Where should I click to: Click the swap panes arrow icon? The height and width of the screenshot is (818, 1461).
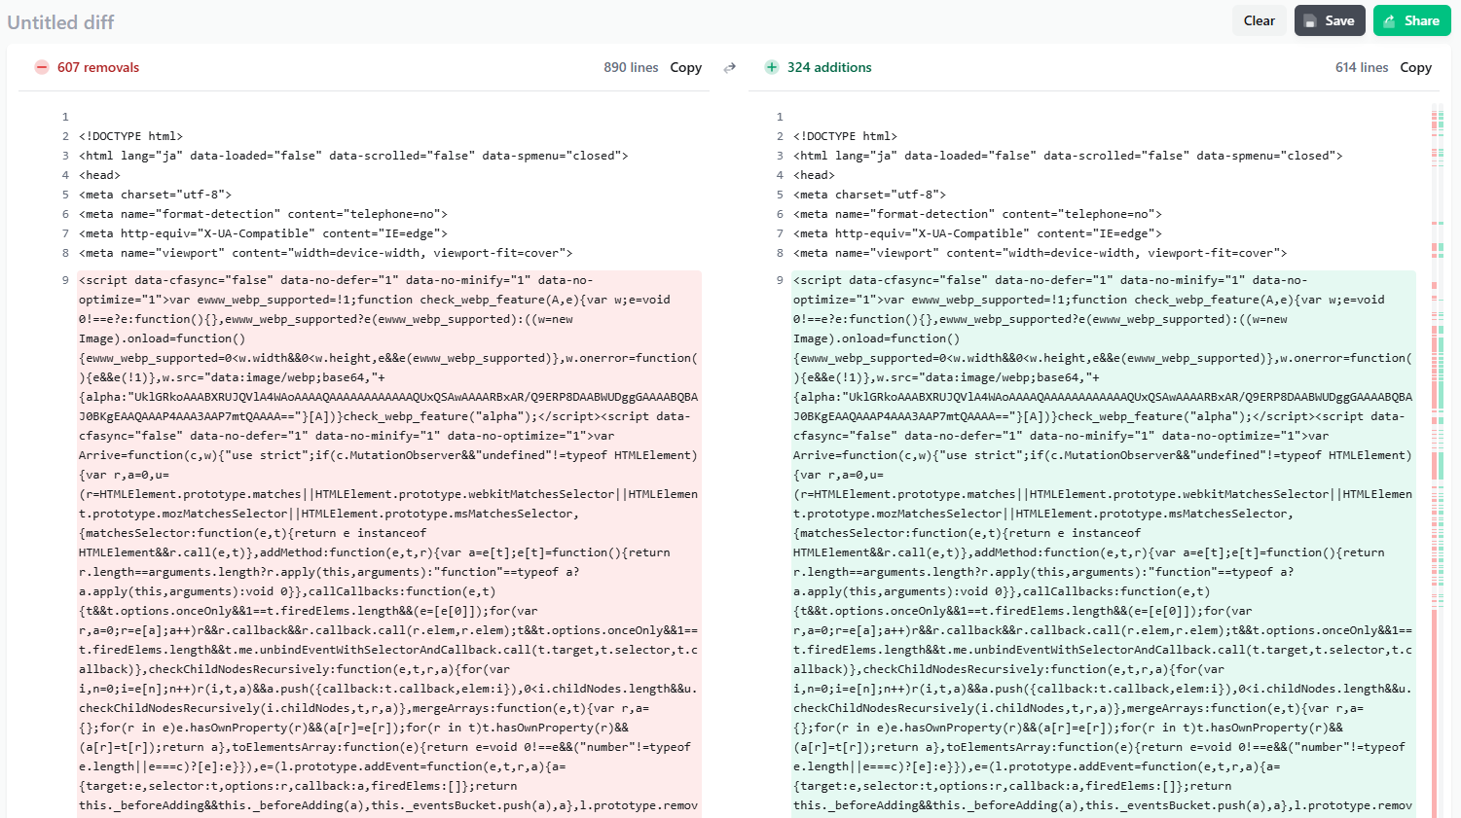[730, 67]
